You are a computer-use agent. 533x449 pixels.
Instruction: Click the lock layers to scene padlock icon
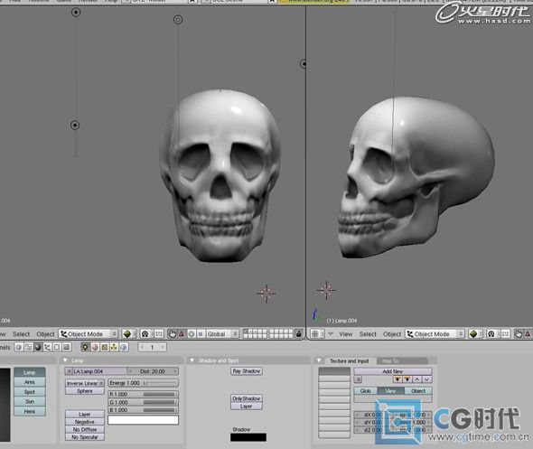(299, 334)
